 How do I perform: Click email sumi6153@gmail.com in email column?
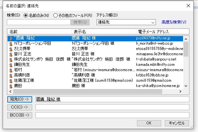pyautogui.click(x=154, y=80)
